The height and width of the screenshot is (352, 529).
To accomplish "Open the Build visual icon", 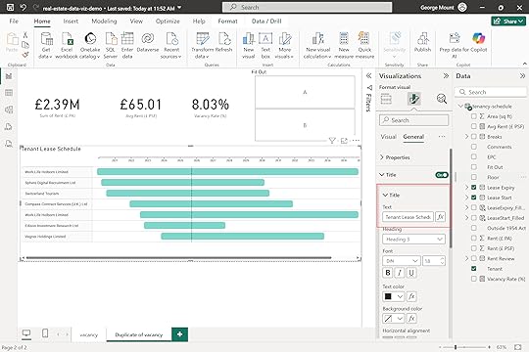I will point(386,99).
